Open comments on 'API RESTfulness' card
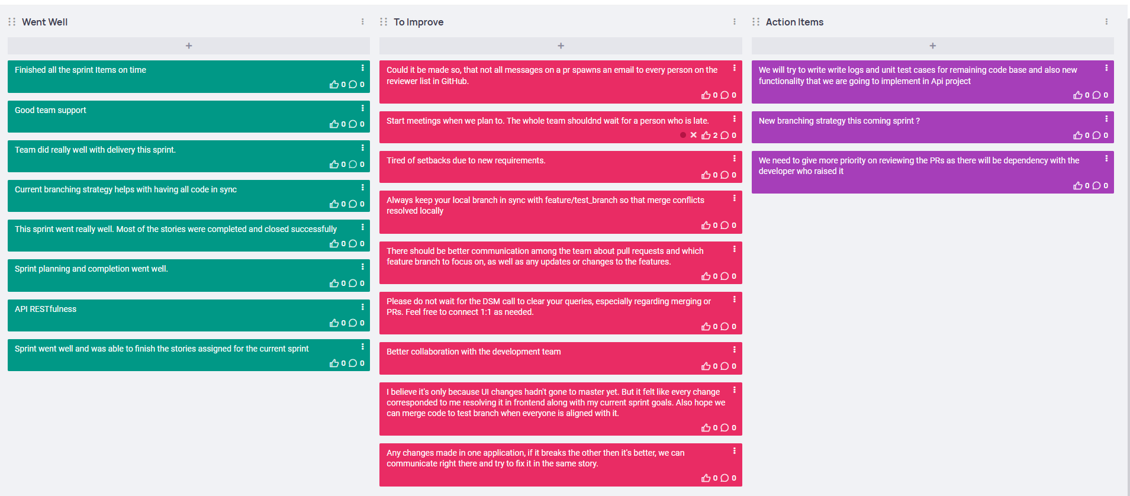Screen dimensions: 1130x496 click(x=353, y=323)
